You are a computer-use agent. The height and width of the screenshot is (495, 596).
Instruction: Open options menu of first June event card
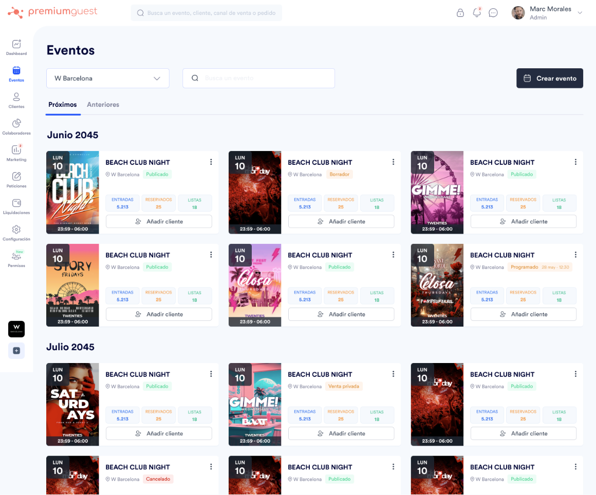coord(211,162)
